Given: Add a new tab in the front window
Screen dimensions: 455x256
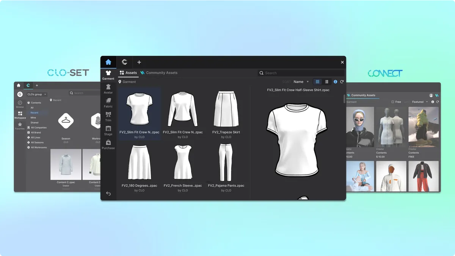Looking at the screenshot, I should [139, 62].
